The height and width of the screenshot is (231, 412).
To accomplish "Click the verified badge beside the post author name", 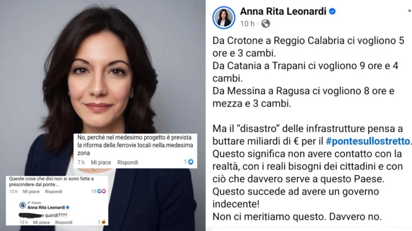I will [x=333, y=11].
